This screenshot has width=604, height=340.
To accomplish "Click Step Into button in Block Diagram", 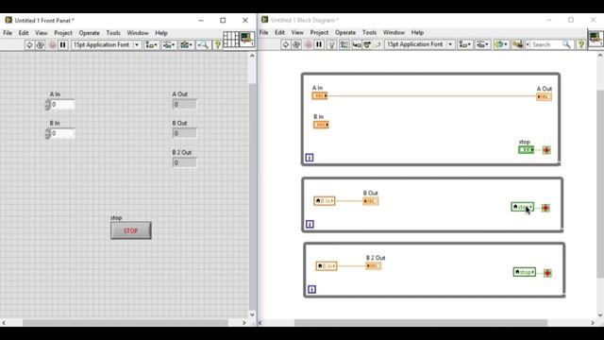I will click(x=357, y=45).
